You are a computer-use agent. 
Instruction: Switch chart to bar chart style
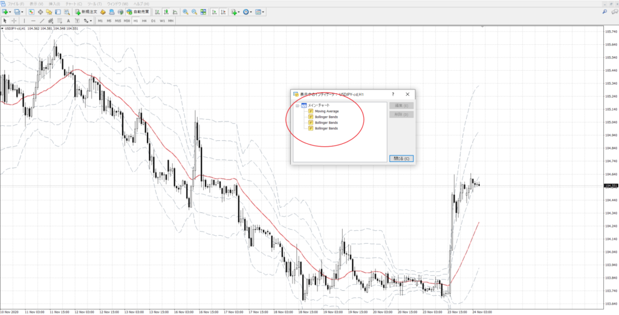coord(157,12)
